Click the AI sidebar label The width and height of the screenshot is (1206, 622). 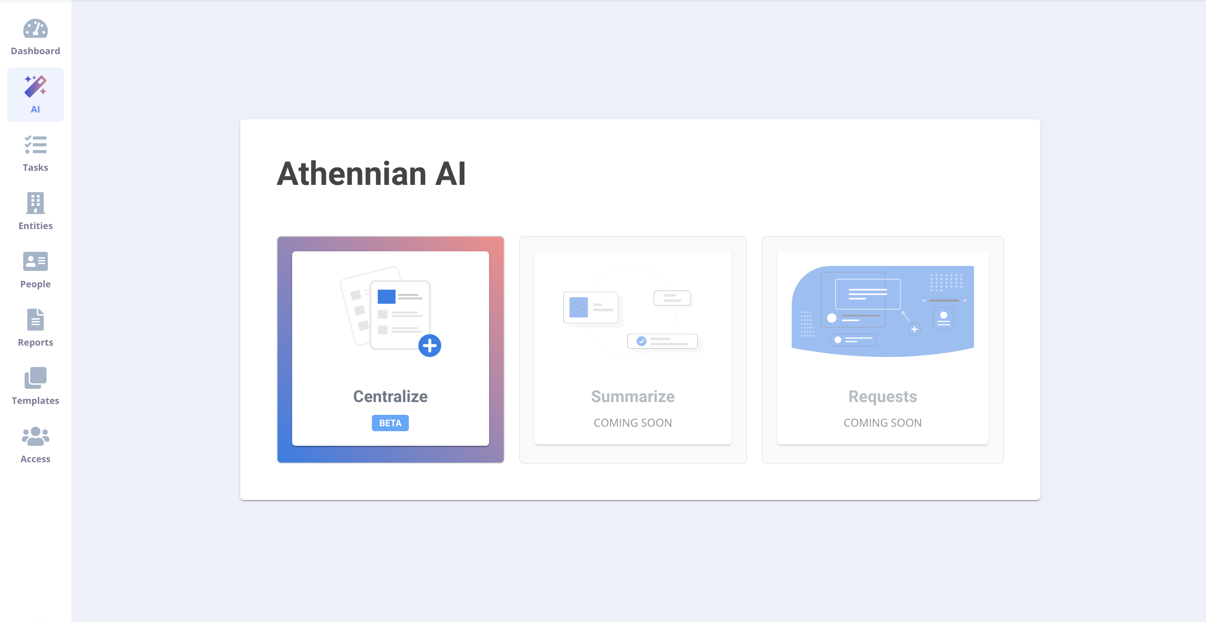click(36, 109)
